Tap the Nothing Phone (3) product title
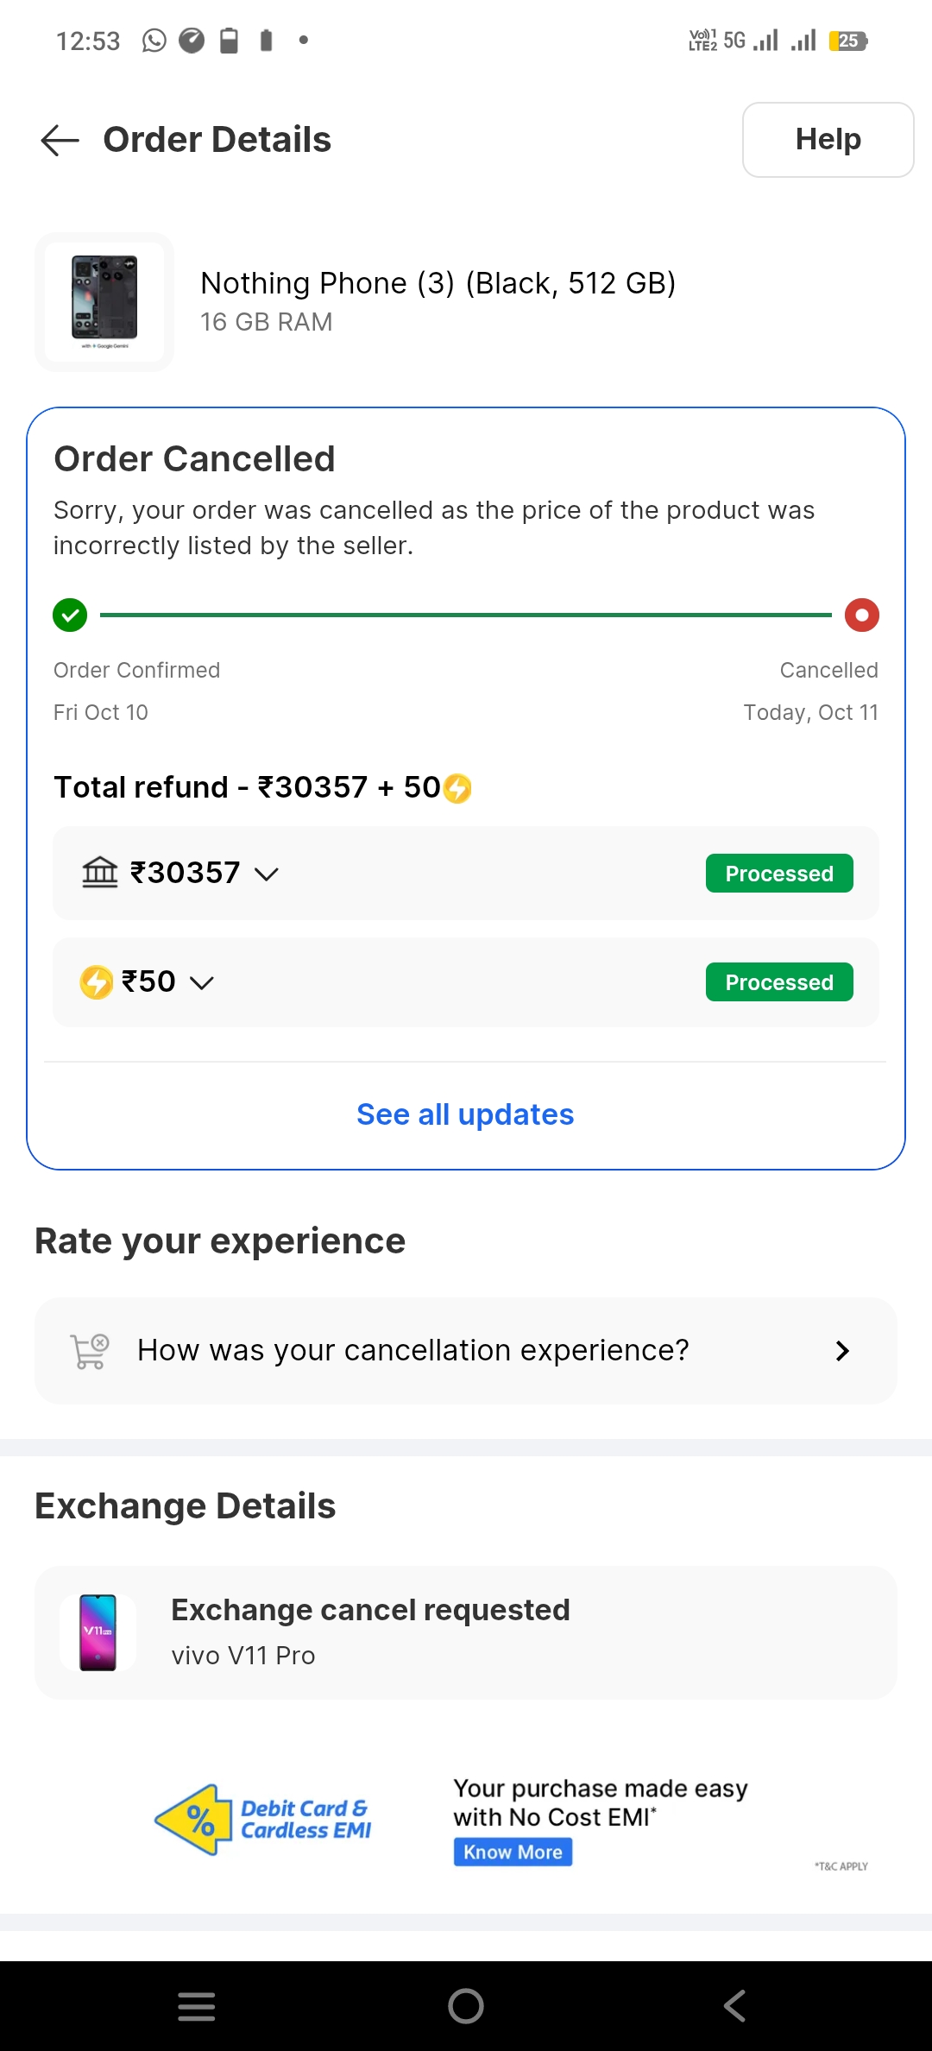The image size is (932, 2051). [438, 283]
